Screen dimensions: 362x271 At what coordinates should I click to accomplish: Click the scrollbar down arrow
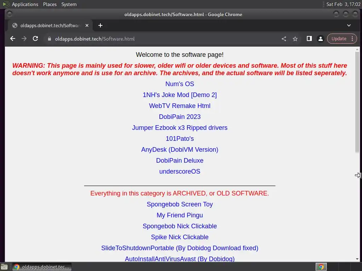(357, 259)
